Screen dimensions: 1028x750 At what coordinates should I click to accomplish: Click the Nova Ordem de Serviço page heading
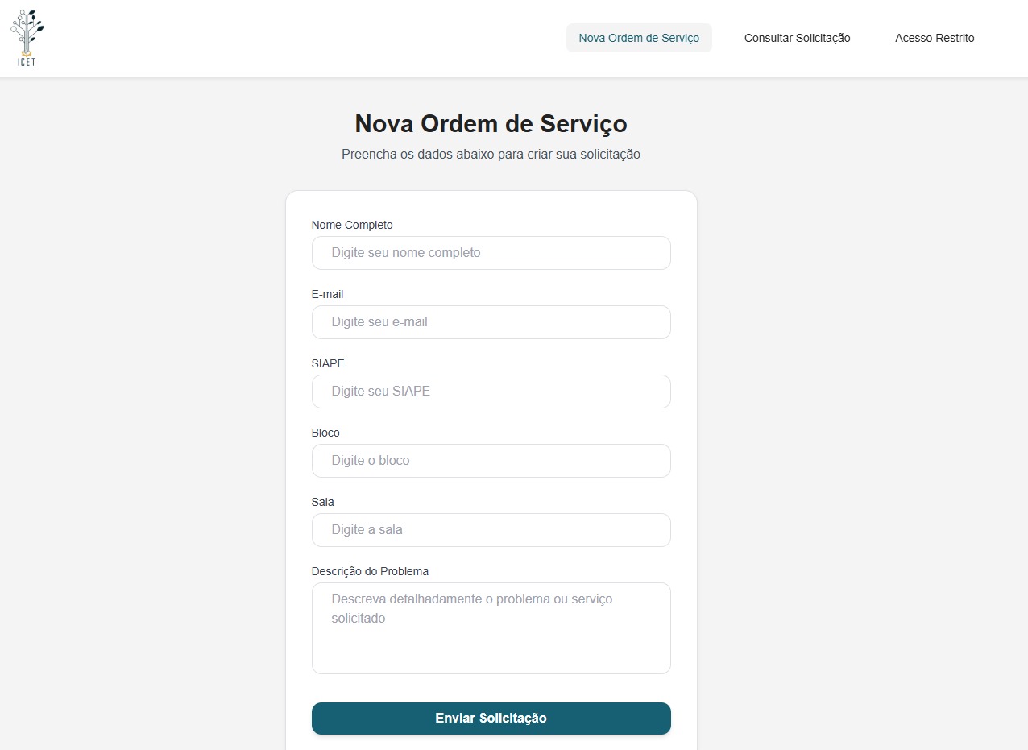(491, 123)
